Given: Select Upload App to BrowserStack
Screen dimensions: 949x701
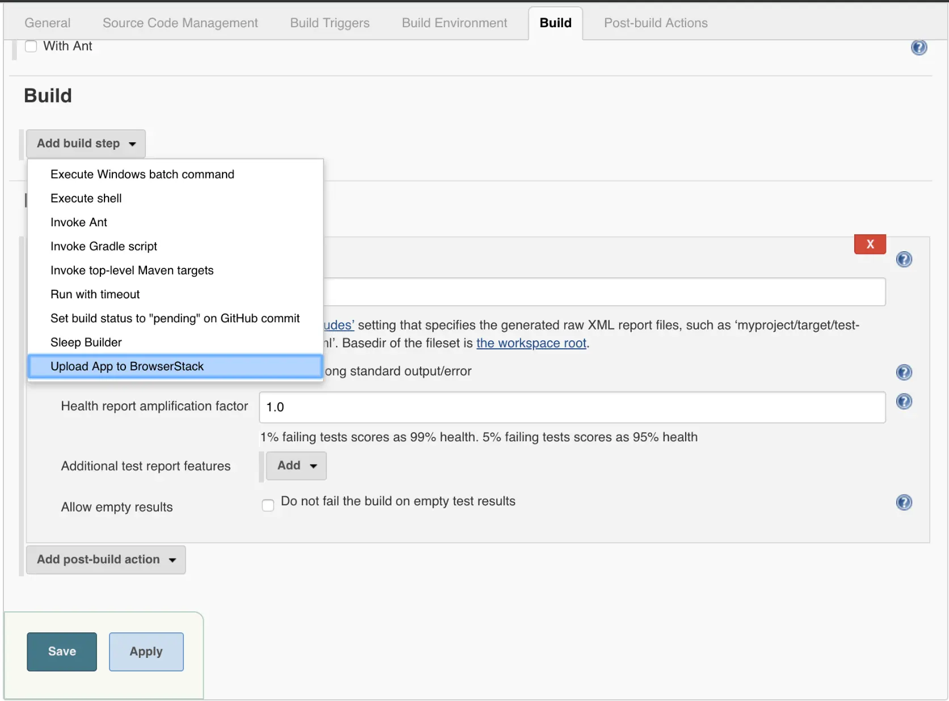Looking at the screenshot, I should click(127, 366).
